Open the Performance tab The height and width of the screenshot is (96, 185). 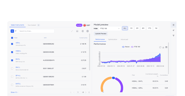click(100, 40)
